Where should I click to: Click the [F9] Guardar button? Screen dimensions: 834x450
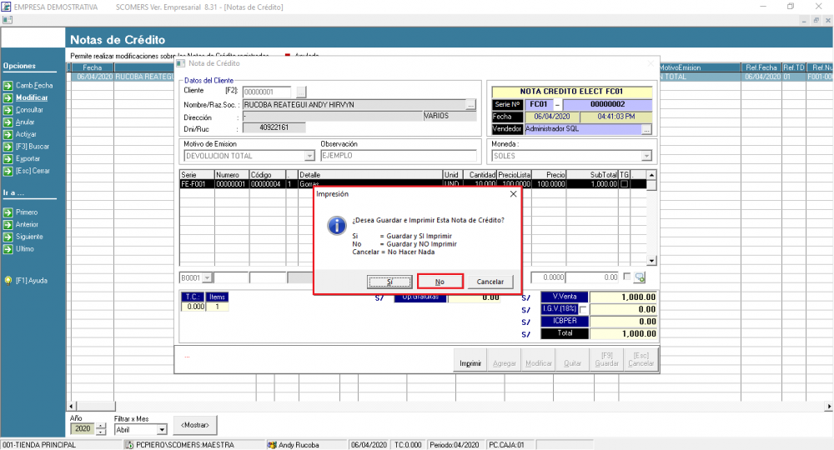pos(606,359)
